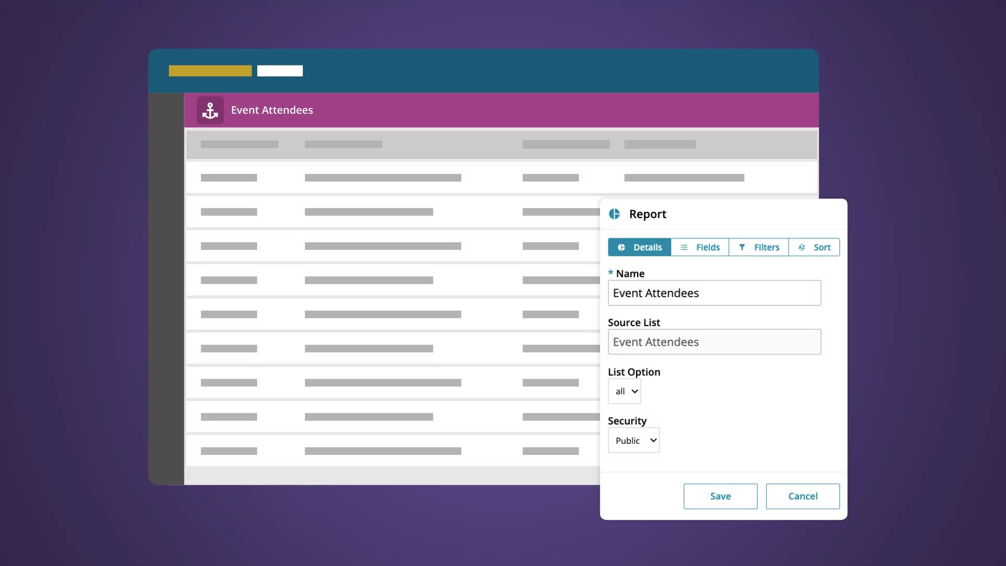1006x566 pixels.
Task: Click the anchor icon beside Event Attendees
Action: click(210, 110)
